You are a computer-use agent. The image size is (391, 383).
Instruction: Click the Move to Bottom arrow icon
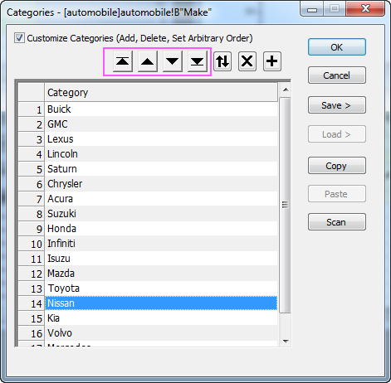coord(198,61)
